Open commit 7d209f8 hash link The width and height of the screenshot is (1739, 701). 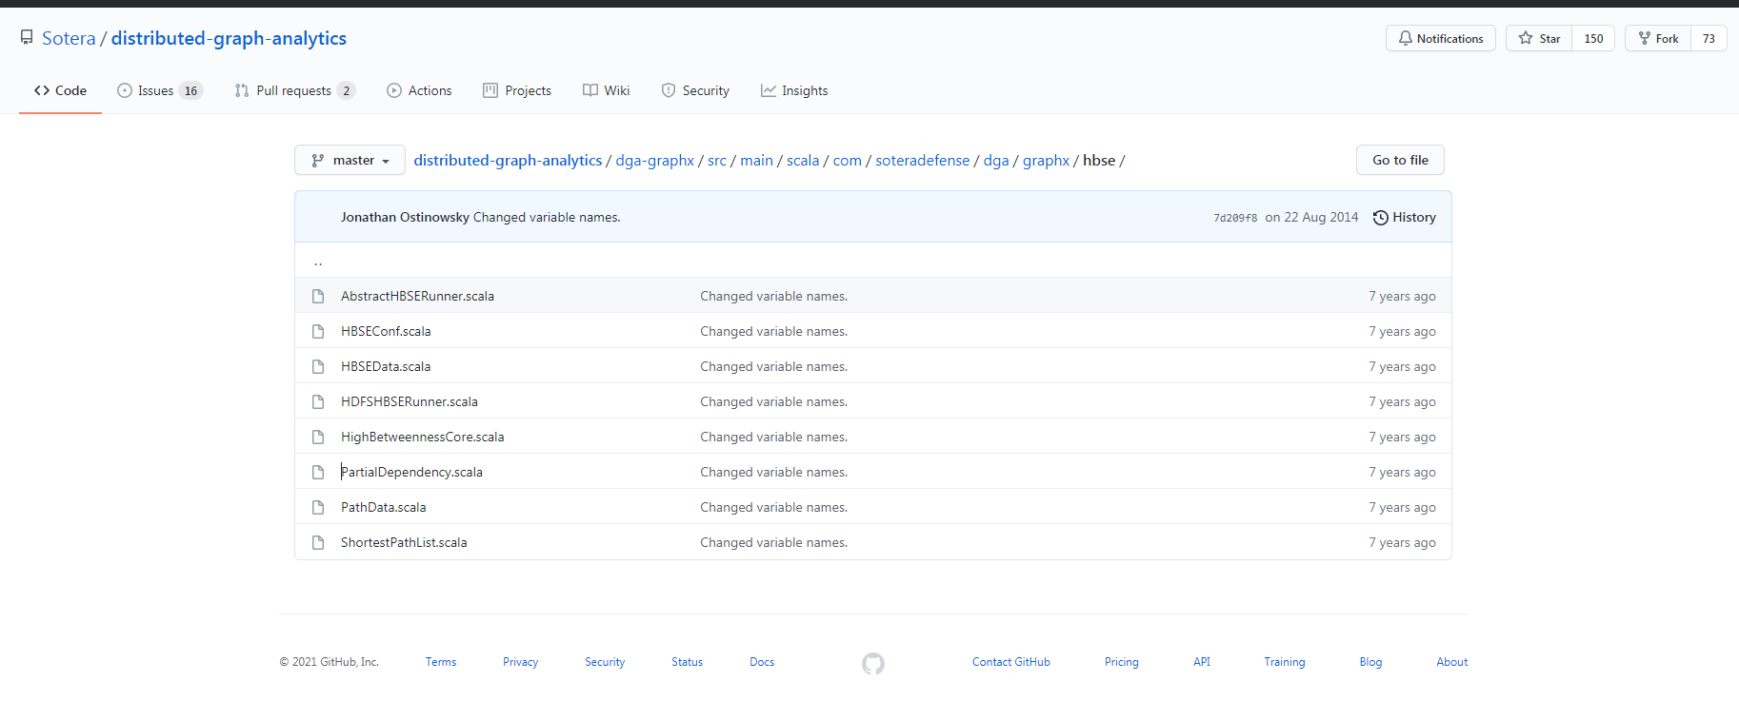coord(1234,218)
